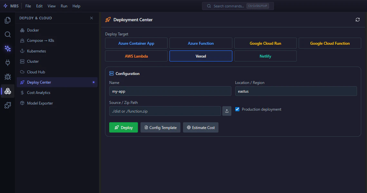Select the Debug bug icon in sidebar

click(7, 77)
